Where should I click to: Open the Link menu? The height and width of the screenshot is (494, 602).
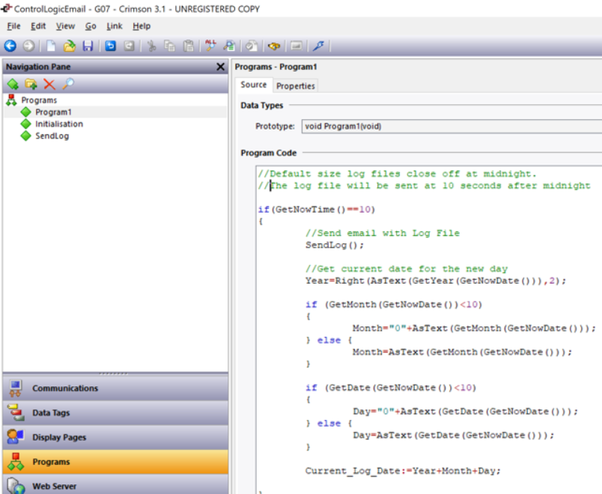114,26
